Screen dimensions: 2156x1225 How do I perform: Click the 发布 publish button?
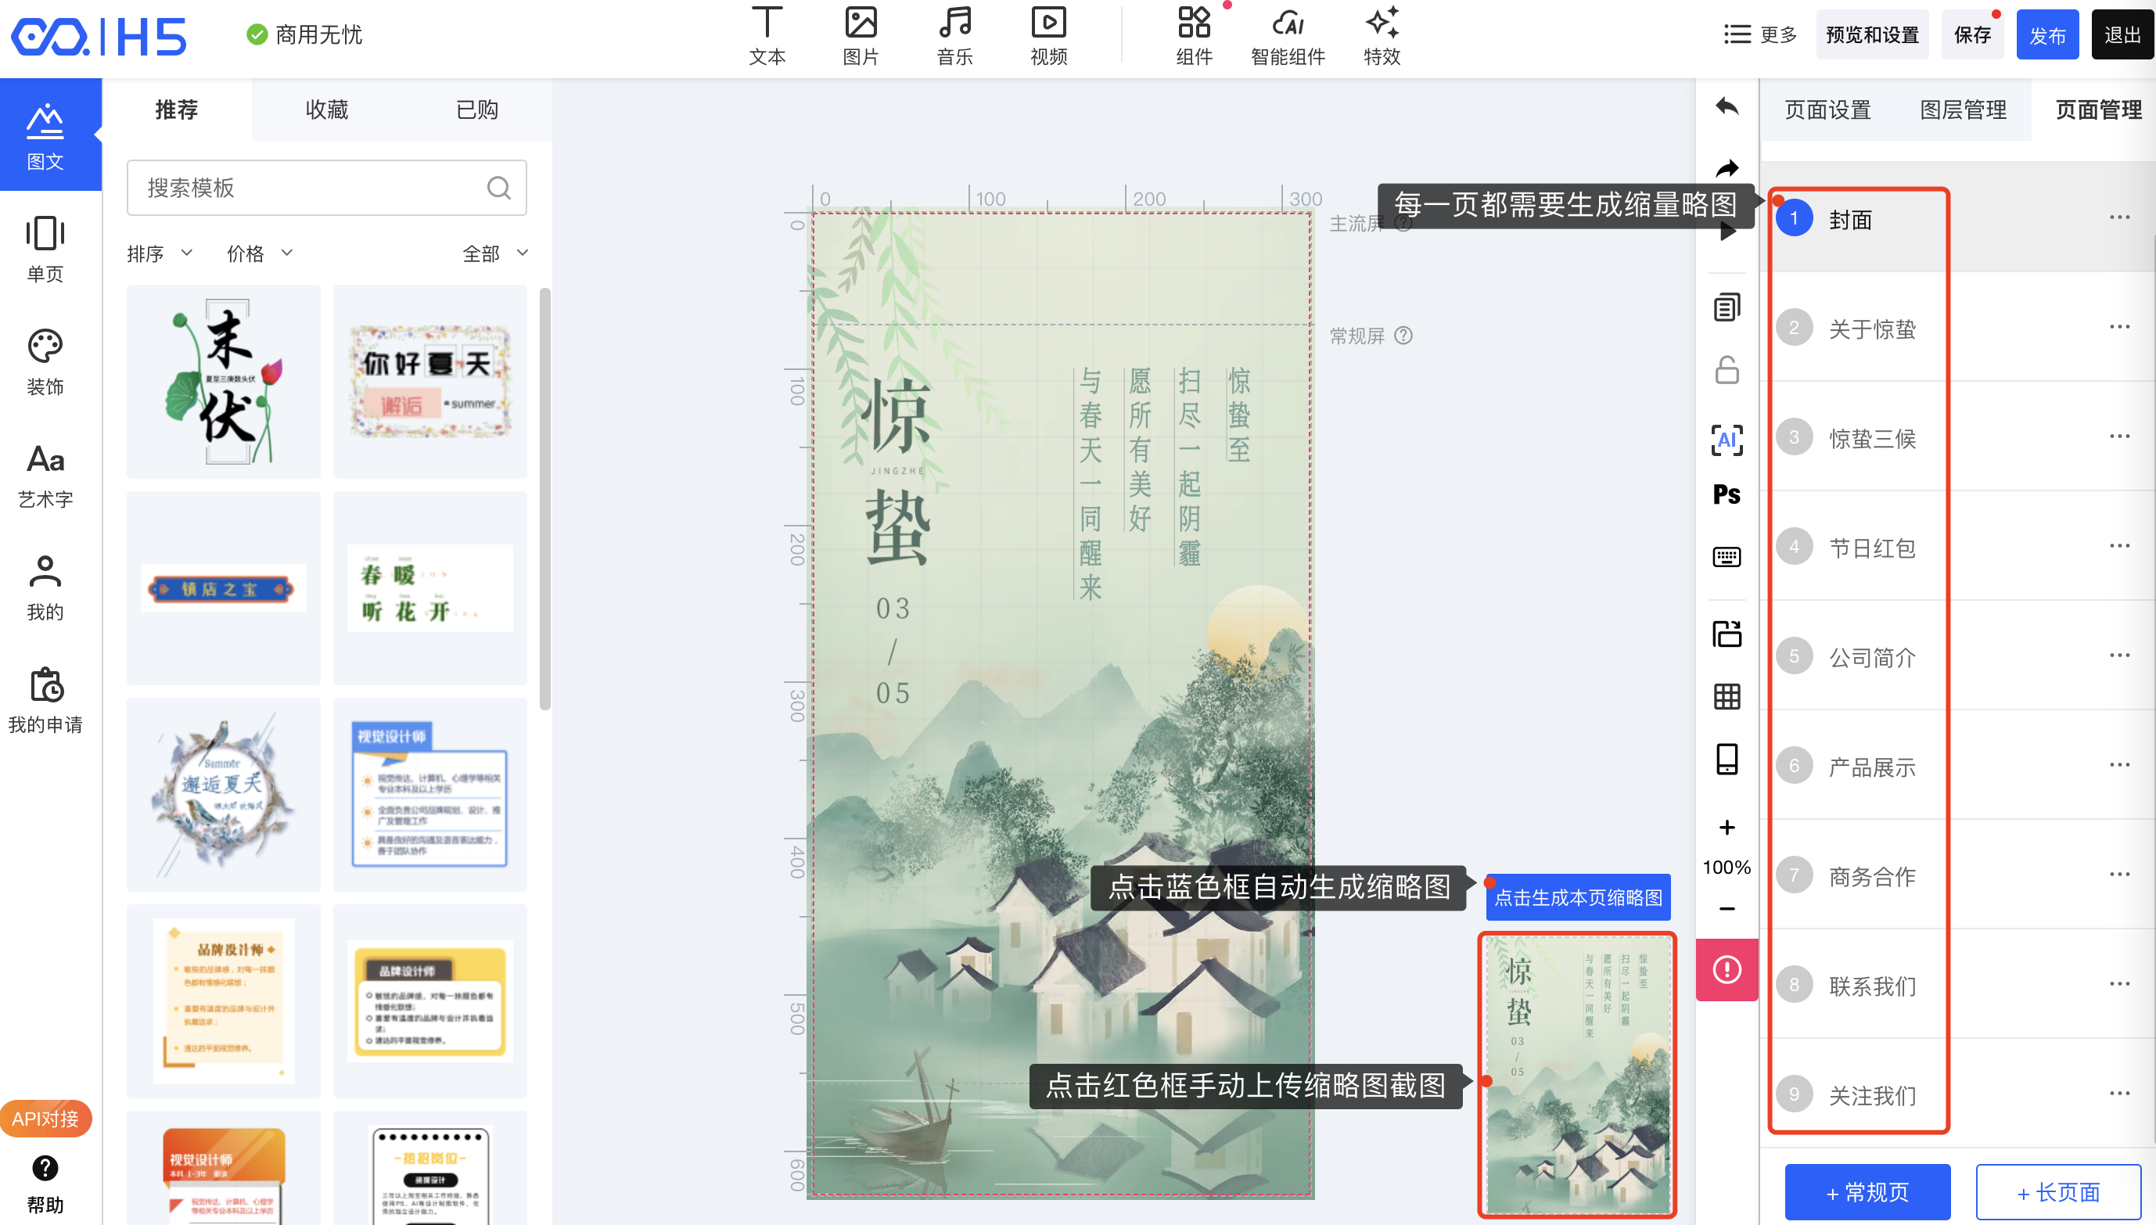click(x=2047, y=34)
